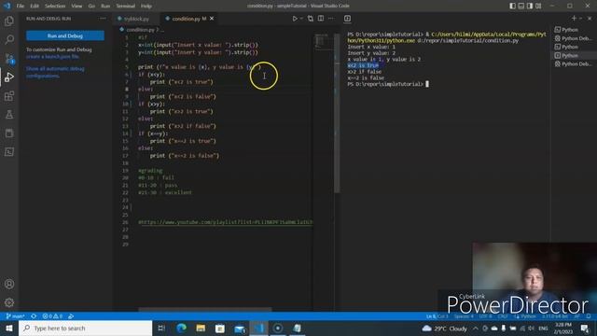Open the Help menu
This screenshot has width=597, height=336.
click(146, 7)
